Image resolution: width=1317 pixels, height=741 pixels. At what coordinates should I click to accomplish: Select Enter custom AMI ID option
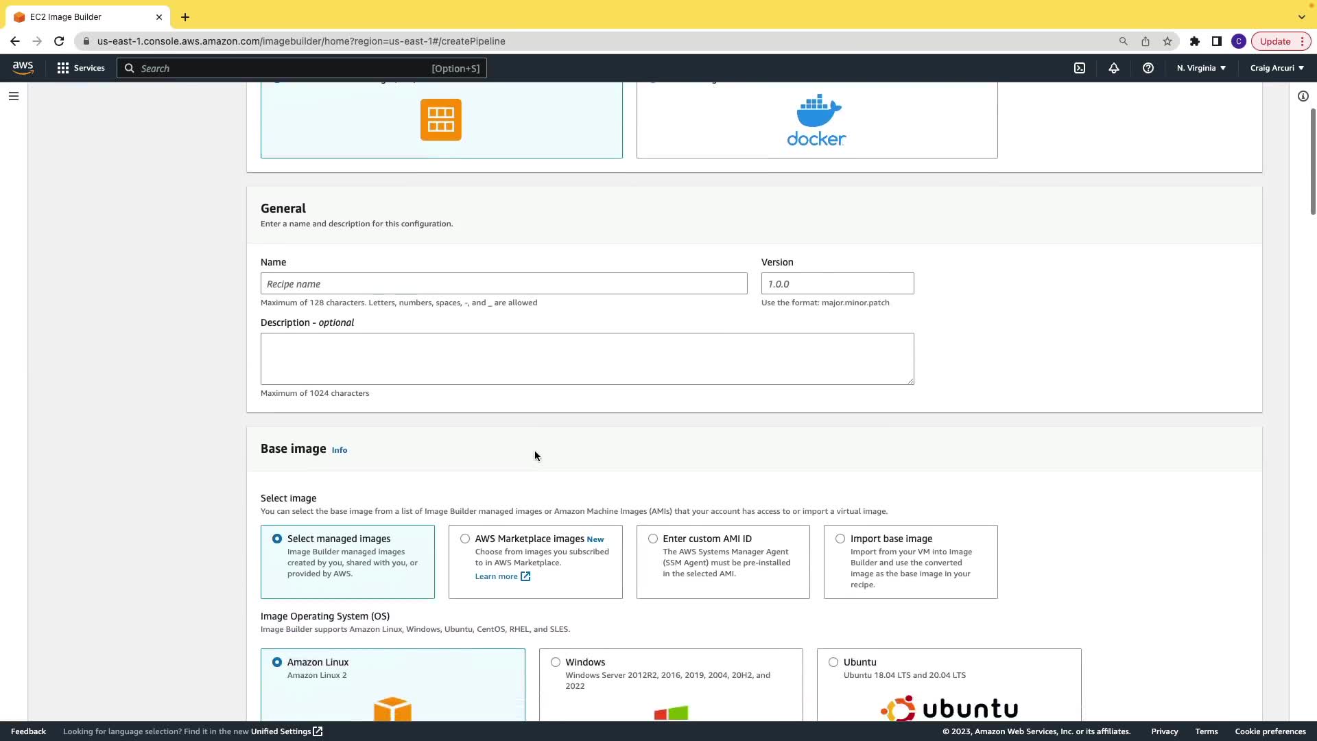click(653, 539)
